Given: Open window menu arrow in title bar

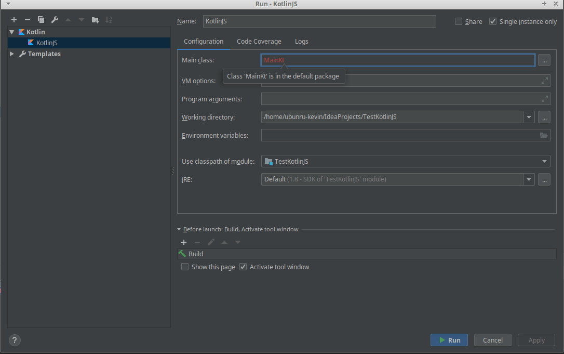Looking at the screenshot, I should coord(8,4).
